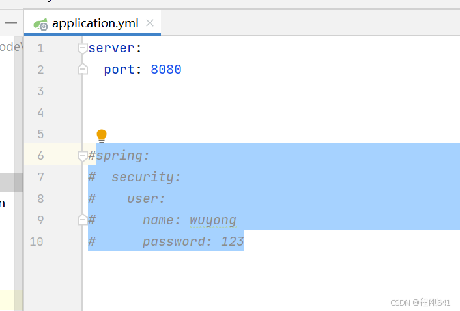Hide the side panel with minus icon
460x311 pixels.
pos(11,23)
